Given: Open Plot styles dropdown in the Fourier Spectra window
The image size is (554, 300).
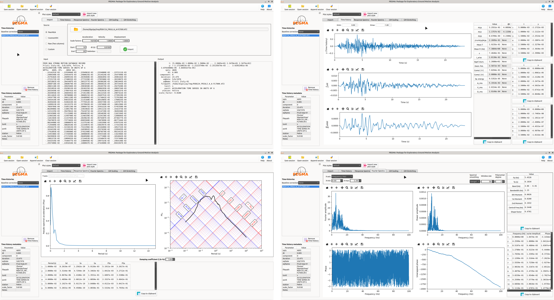Looking at the screenshot, I should pos(347,166).
